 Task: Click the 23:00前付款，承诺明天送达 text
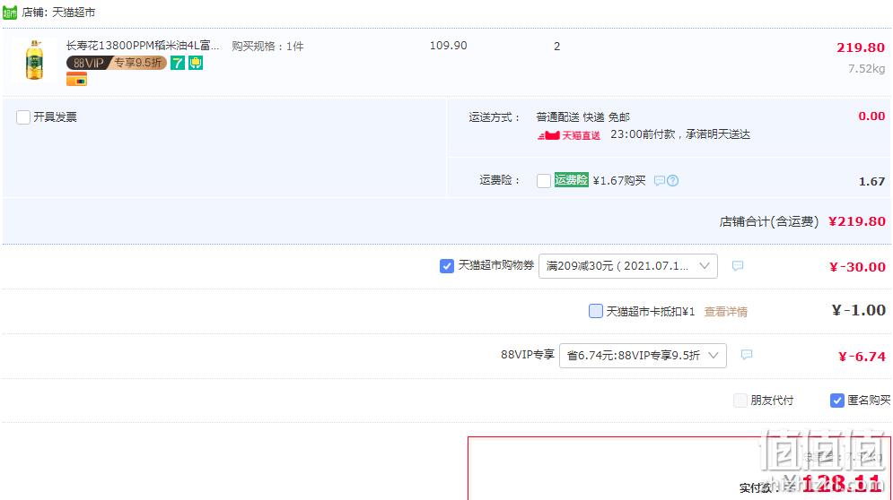680,134
